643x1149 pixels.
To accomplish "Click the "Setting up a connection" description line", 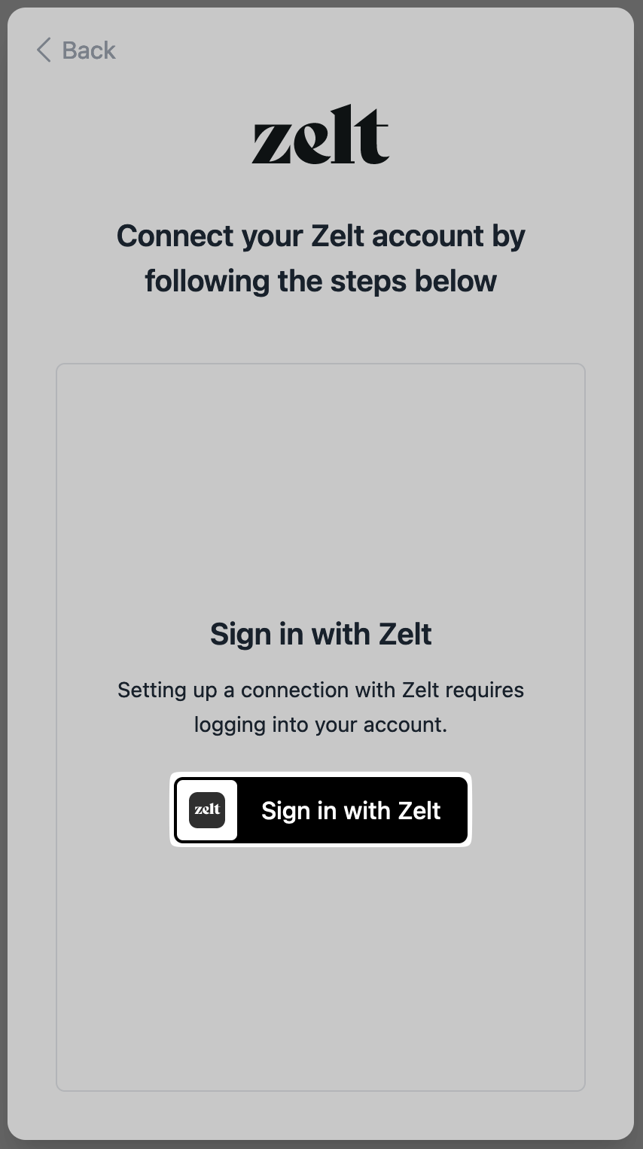I will [321, 690].
